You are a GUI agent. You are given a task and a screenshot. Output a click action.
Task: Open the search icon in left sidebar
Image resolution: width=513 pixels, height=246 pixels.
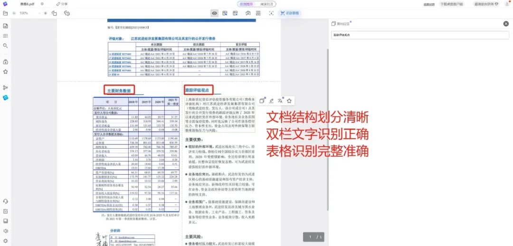click(x=5, y=46)
